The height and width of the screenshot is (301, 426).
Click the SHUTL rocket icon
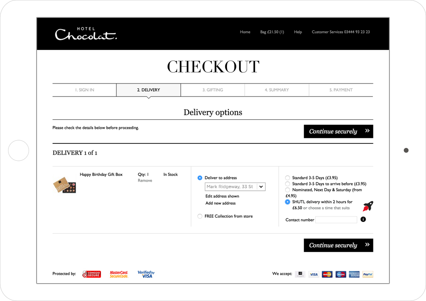click(x=367, y=206)
